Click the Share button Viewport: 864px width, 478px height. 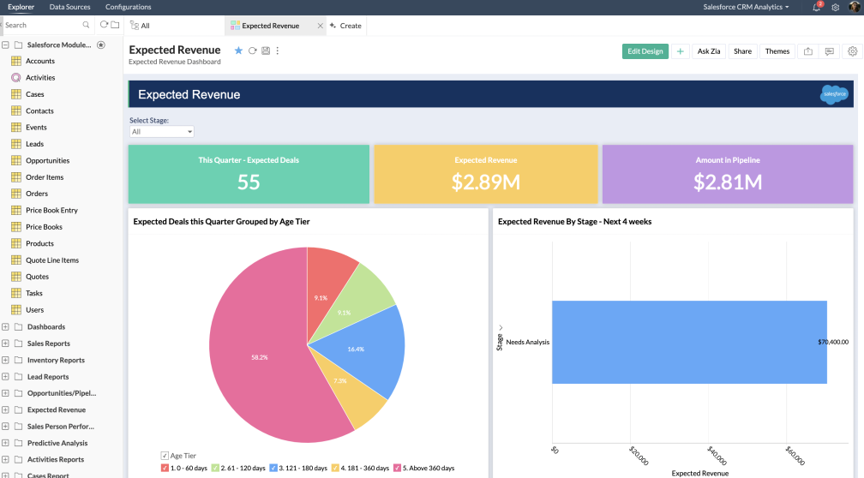(742, 51)
